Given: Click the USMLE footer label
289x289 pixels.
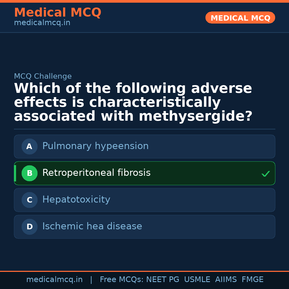Looking at the screenshot, I should pos(197,280).
